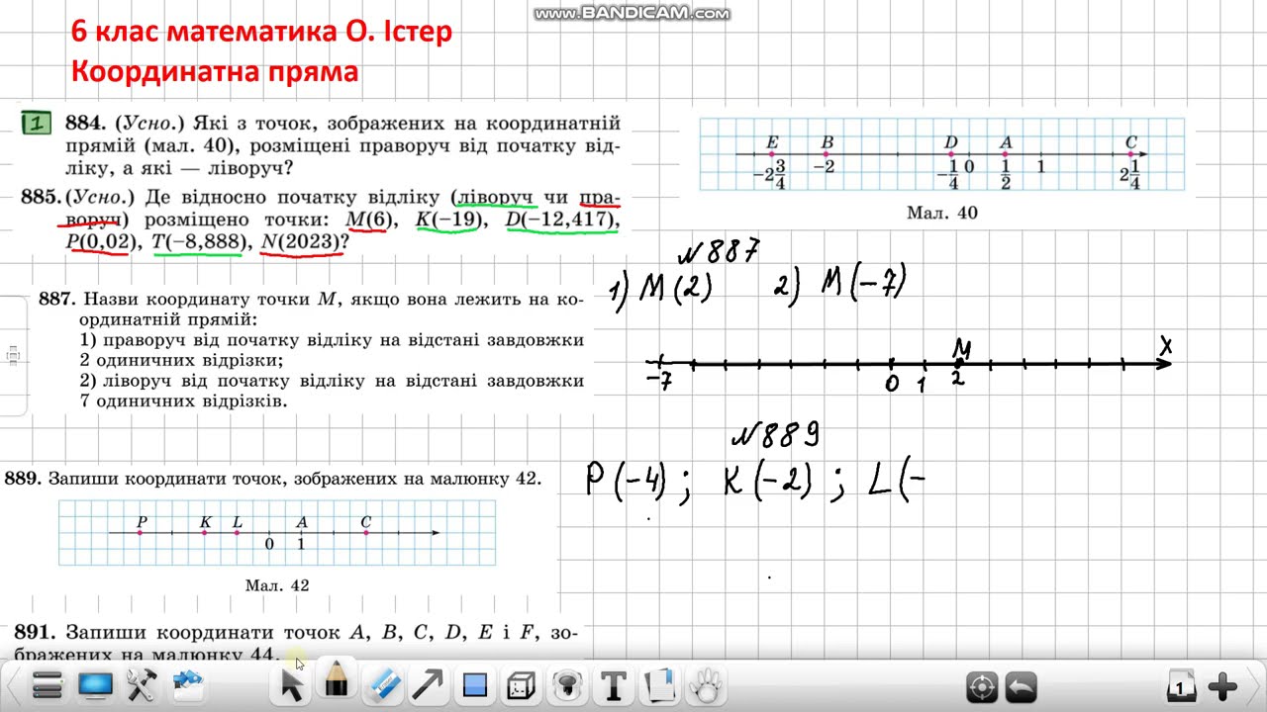This screenshot has height=712, width=1267.
Task: Collapse toolbar using left edge chevron
Action: 11,684
